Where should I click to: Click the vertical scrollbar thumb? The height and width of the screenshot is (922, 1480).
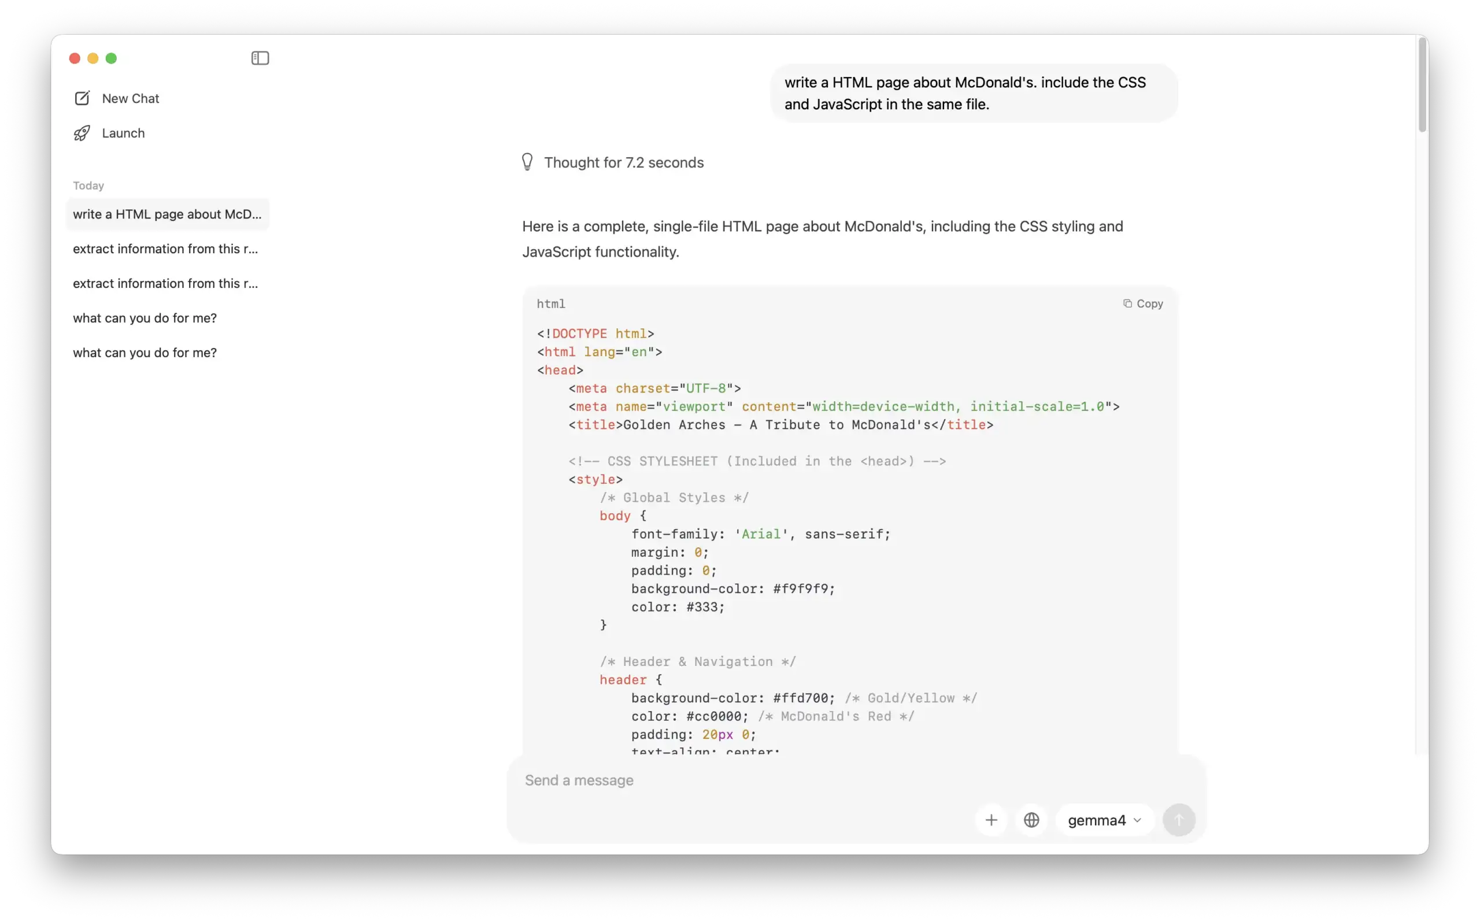click(1422, 86)
